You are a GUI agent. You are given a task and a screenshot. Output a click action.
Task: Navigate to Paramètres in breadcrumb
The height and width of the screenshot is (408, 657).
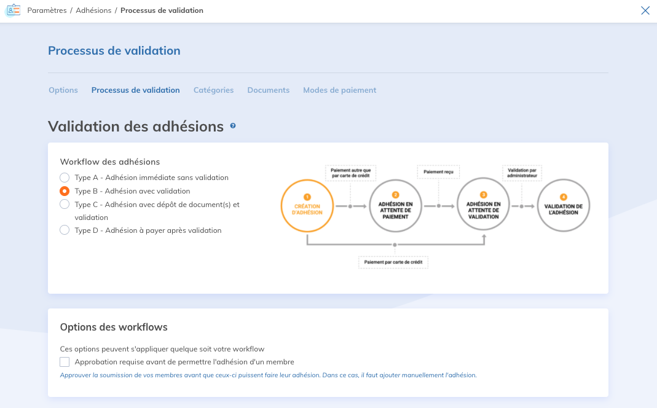tap(47, 10)
